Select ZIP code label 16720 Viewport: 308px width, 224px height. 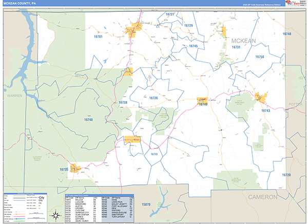click(x=286, y=175)
